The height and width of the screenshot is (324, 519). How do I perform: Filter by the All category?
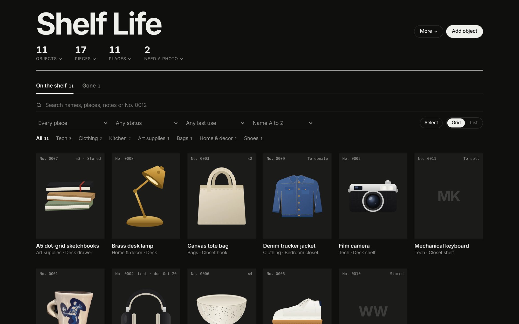click(42, 138)
